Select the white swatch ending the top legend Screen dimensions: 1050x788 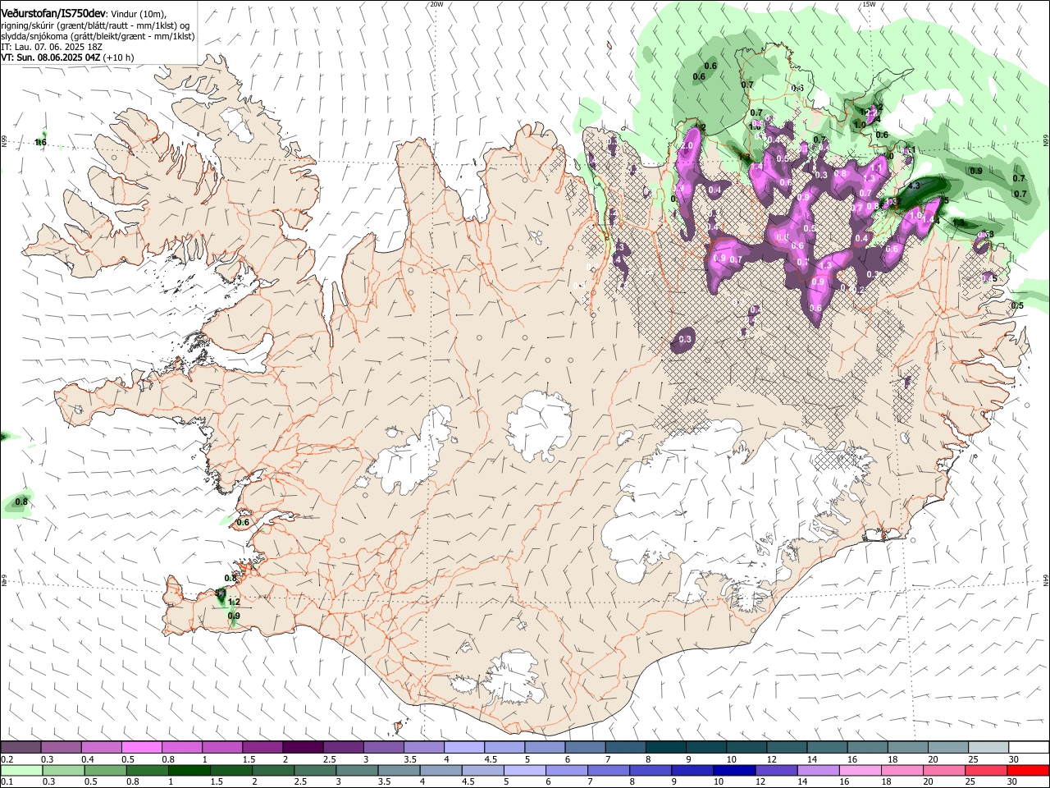[1028, 748]
